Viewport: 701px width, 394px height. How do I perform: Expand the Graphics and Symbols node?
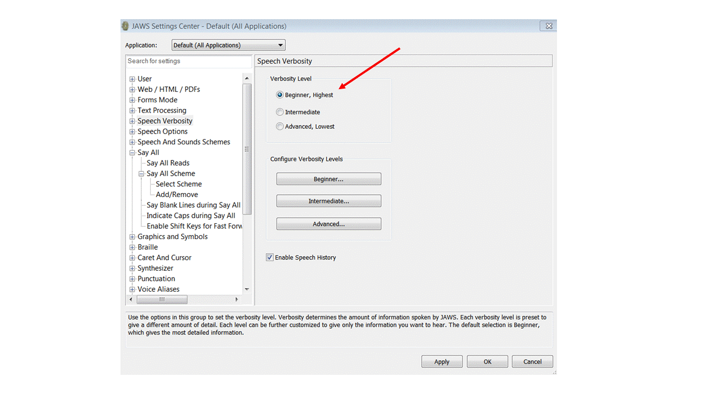132,237
